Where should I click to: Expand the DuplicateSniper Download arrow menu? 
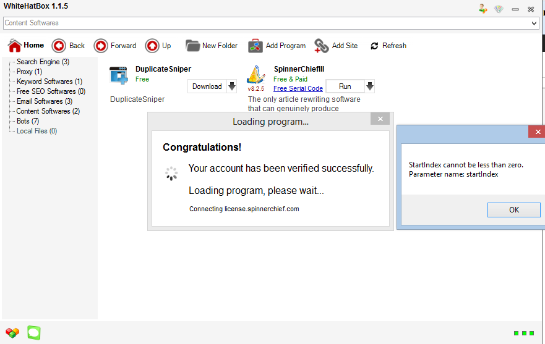(232, 86)
